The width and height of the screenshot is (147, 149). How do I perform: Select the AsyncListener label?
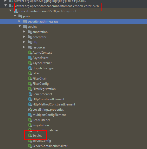[42, 63]
